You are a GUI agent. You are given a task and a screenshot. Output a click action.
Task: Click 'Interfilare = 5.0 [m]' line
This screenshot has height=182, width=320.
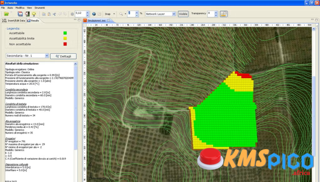pos(16,170)
